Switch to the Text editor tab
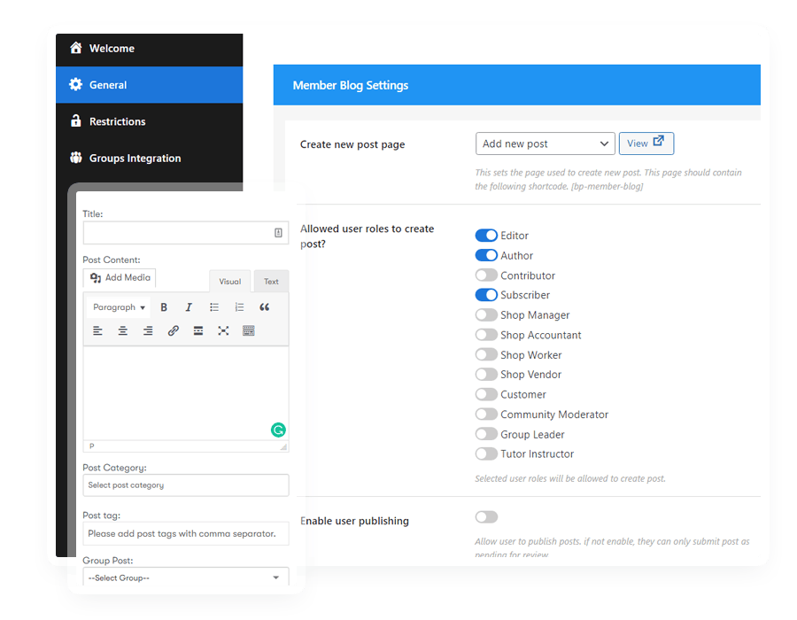Image resolution: width=797 pixels, height=620 pixels. pyautogui.click(x=271, y=282)
